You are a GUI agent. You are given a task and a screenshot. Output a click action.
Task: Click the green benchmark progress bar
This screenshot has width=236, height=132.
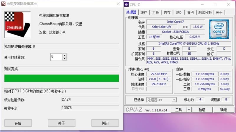pyautogui.click(x=62, y=78)
